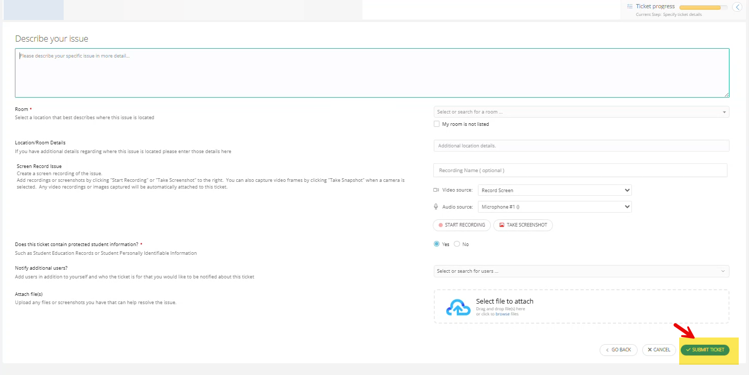Click the Ticket progress list icon
Screen dimensions: 749x375
coord(630,6)
